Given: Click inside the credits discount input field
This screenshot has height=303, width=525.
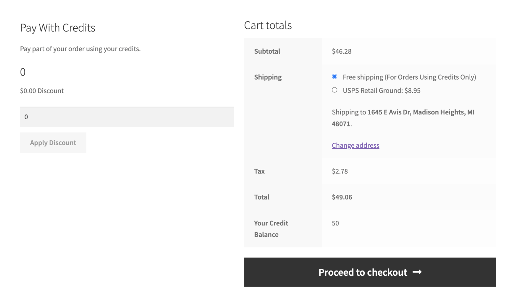Looking at the screenshot, I should click(127, 117).
